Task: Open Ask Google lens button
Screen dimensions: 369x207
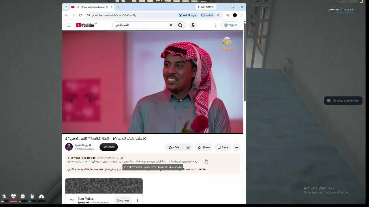Action: click(x=188, y=15)
